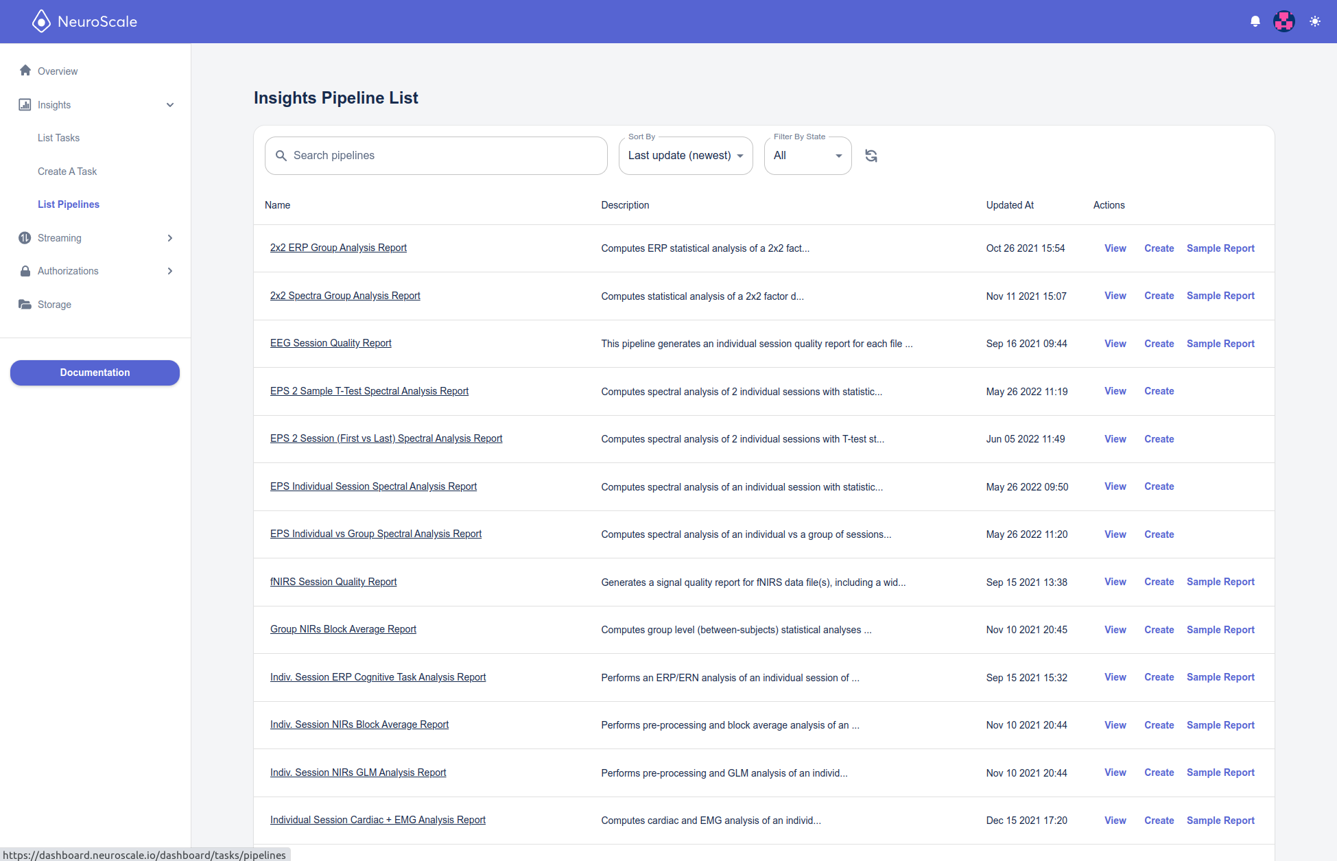View EPS Individual Session Spectral Analysis pipeline
The height and width of the screenshot is (861, 1337).
tap(1115, 486)
